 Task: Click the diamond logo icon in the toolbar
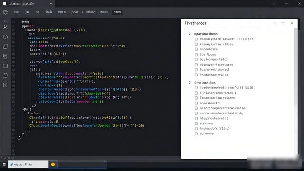coord(5,12)
